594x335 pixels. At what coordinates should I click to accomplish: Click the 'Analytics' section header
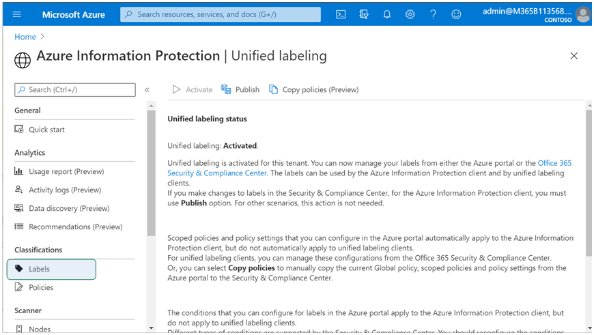pyautogui.click(x=29, y=153)
